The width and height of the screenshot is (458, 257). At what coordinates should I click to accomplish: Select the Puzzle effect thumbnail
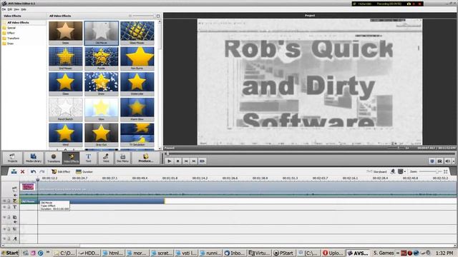101,59
